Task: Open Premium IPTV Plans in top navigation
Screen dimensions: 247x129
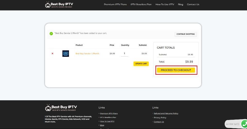Action: pyautogui.click(x=115, y=4)
